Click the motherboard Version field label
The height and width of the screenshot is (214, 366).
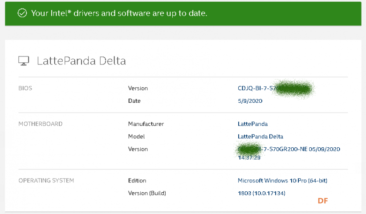pyautogui.click(x=138, y=149)
